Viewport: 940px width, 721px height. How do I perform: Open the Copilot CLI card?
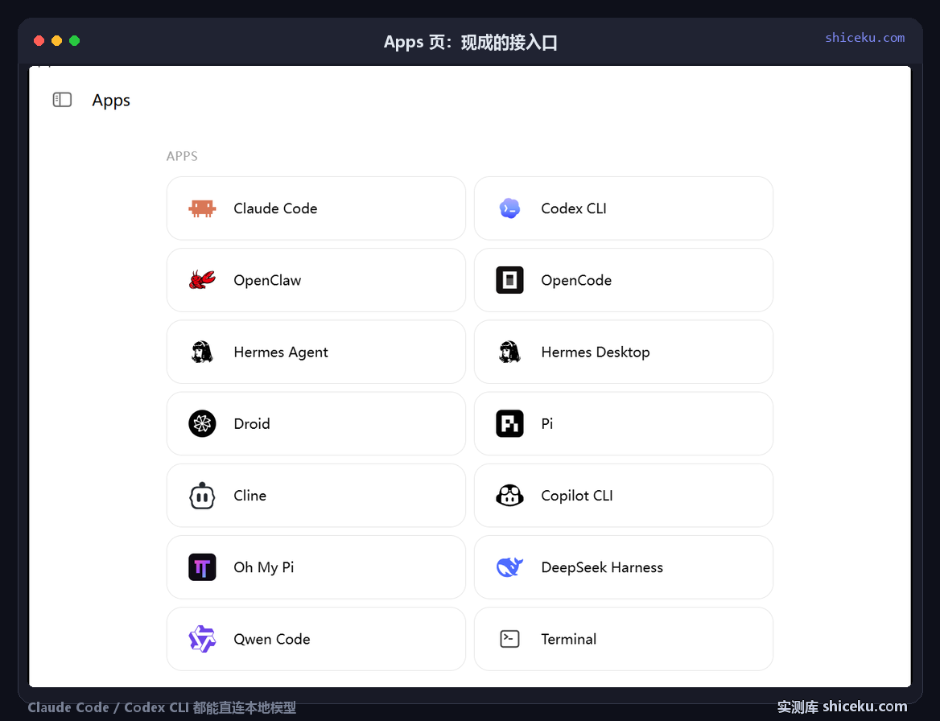click(x=624, y=496)
